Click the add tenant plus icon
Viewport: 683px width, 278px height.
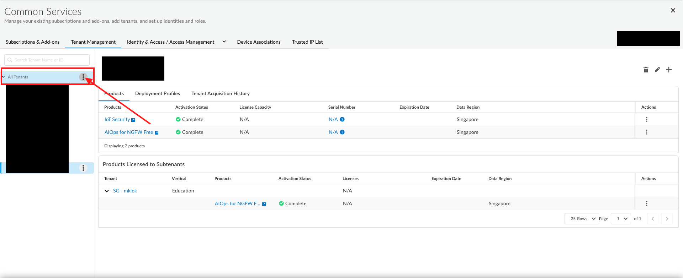pyautogui.click(x=669, y=70)
